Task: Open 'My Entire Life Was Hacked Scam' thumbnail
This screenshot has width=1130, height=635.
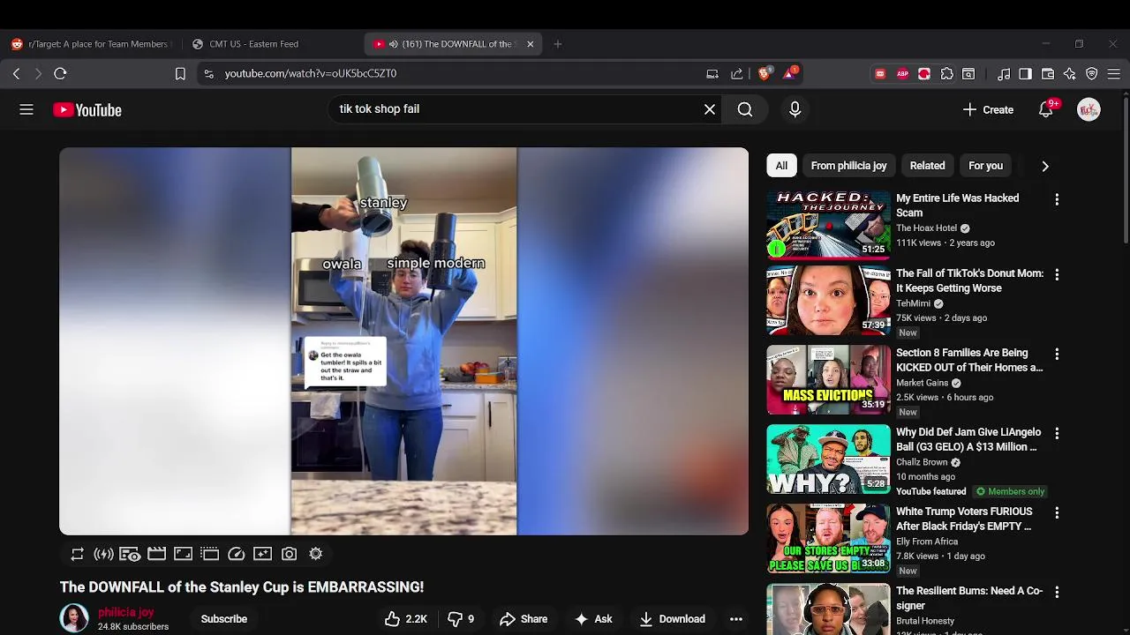Action: pos(828,225)
